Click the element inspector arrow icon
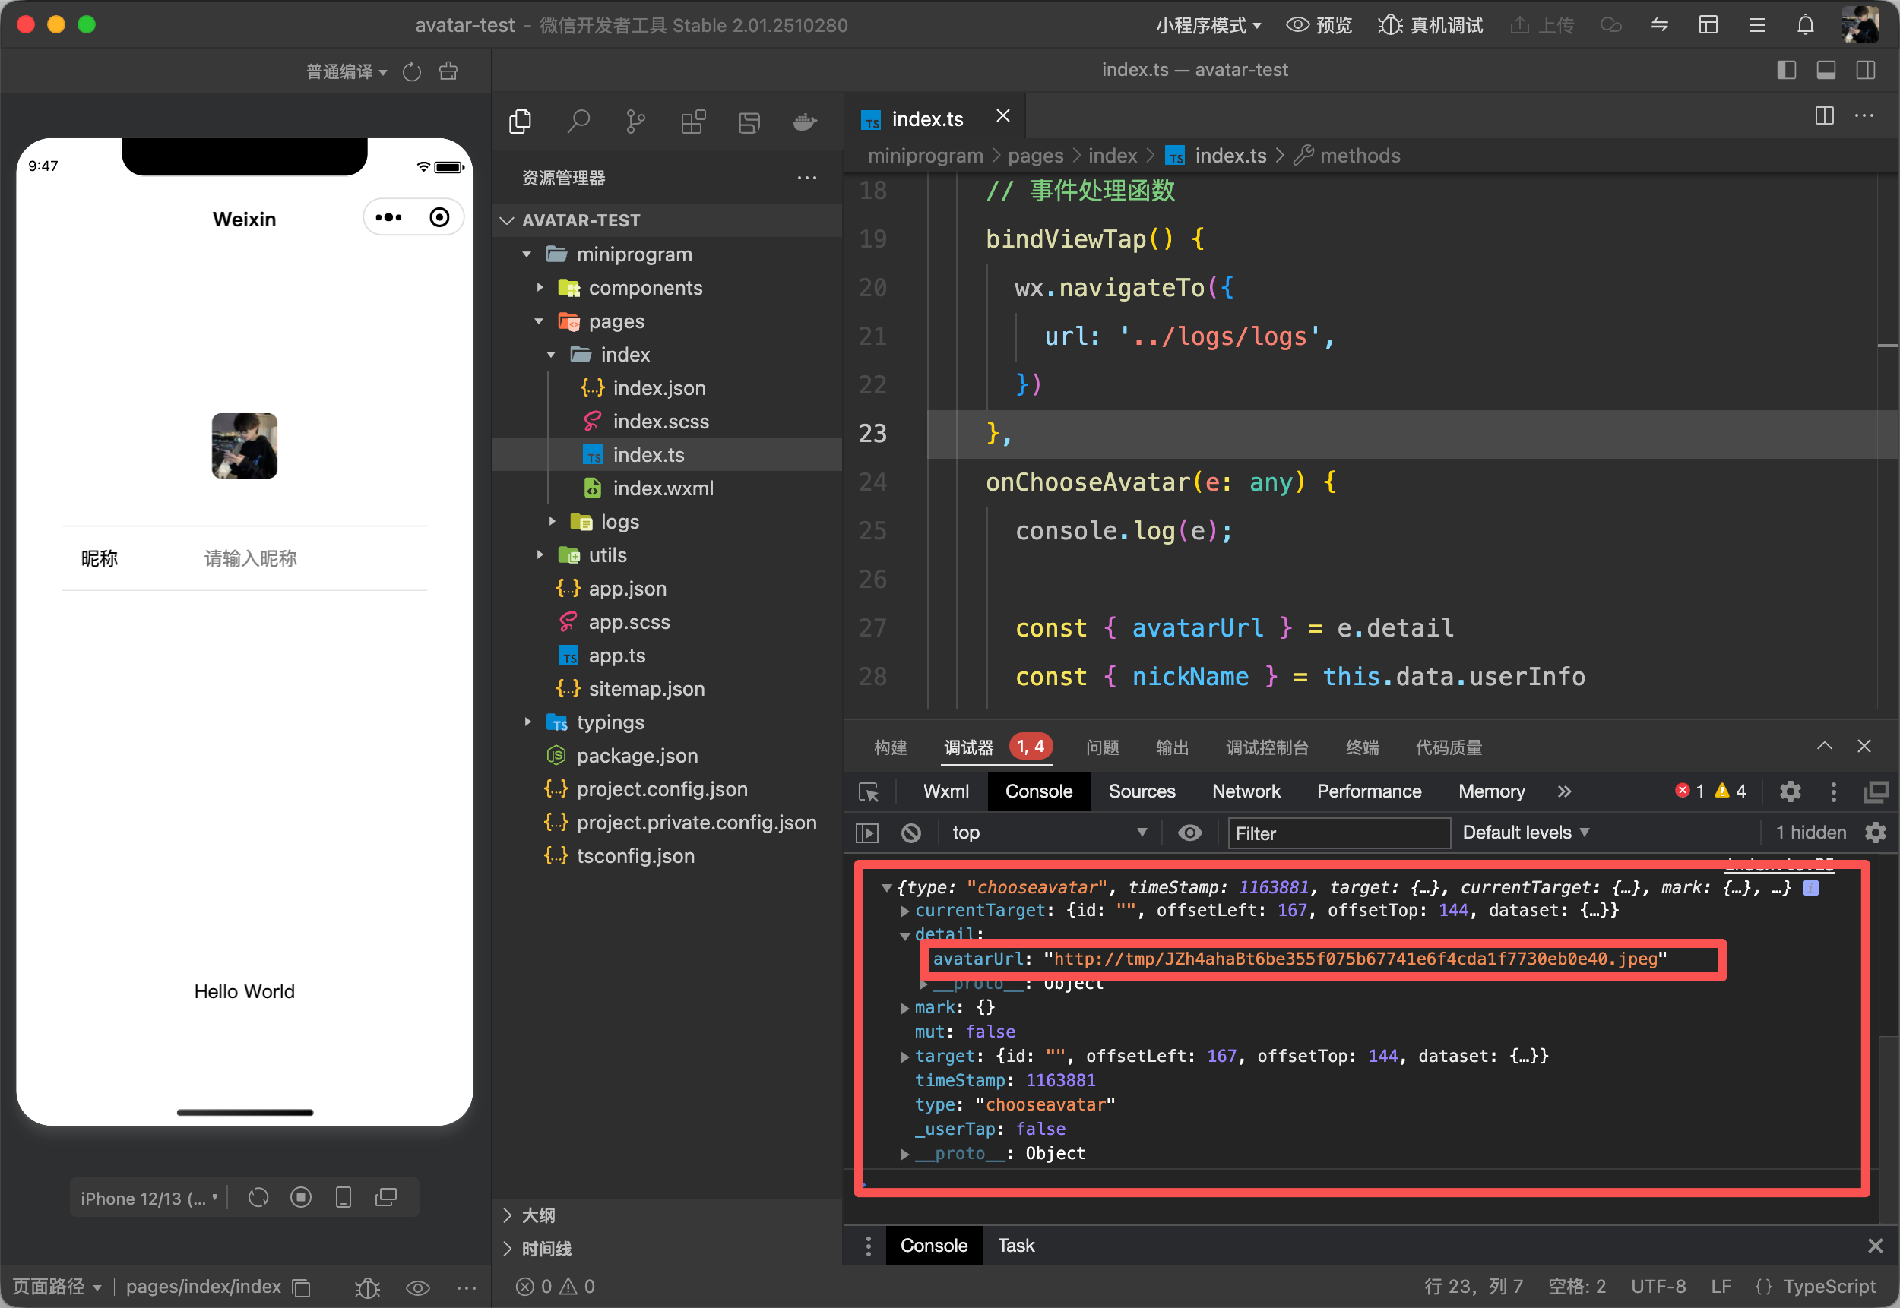Screen dimensions: 1900x1308 tap(869, 791)
